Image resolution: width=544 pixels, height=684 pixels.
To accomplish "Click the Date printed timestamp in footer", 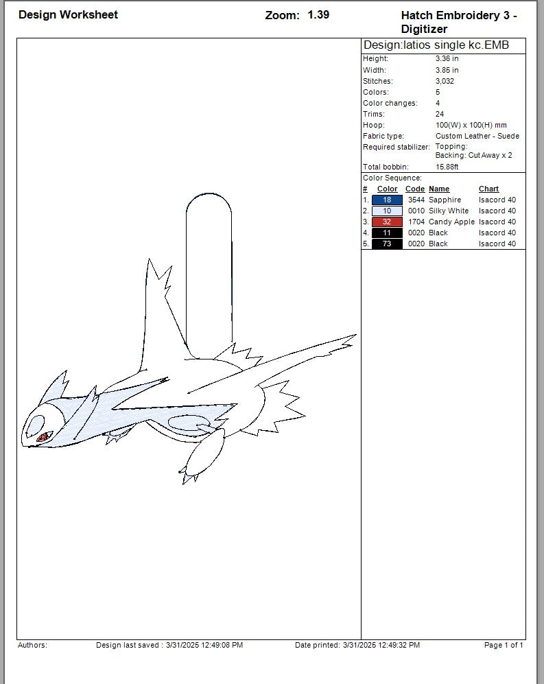I will click(x=357, y=645).
